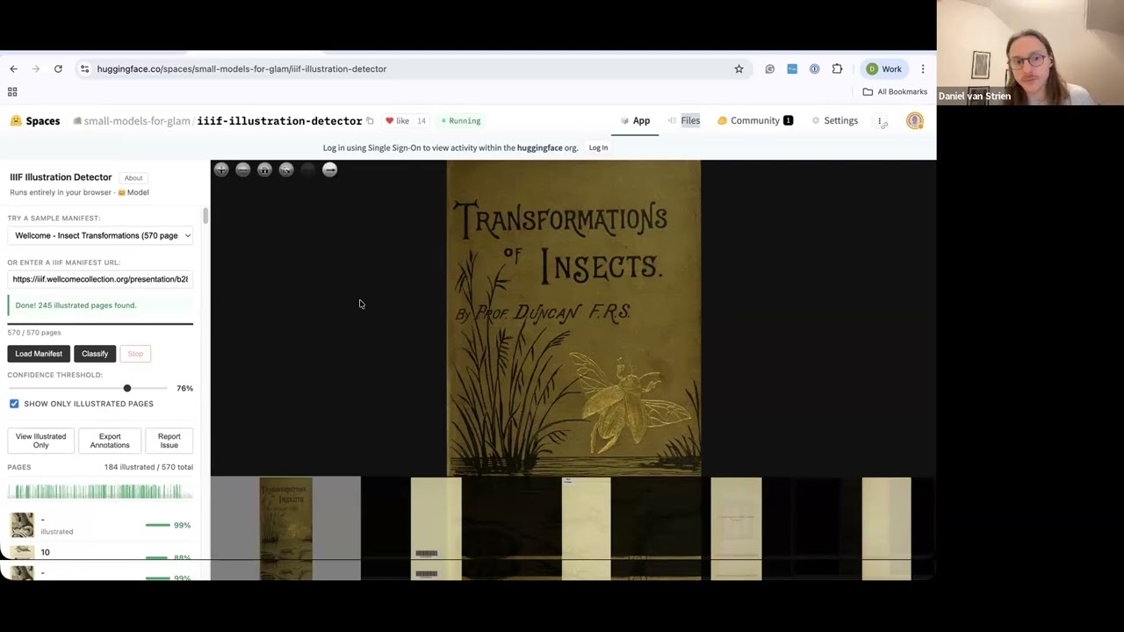
Task: Open the 1Password extension icon
Action: [814, 68]
